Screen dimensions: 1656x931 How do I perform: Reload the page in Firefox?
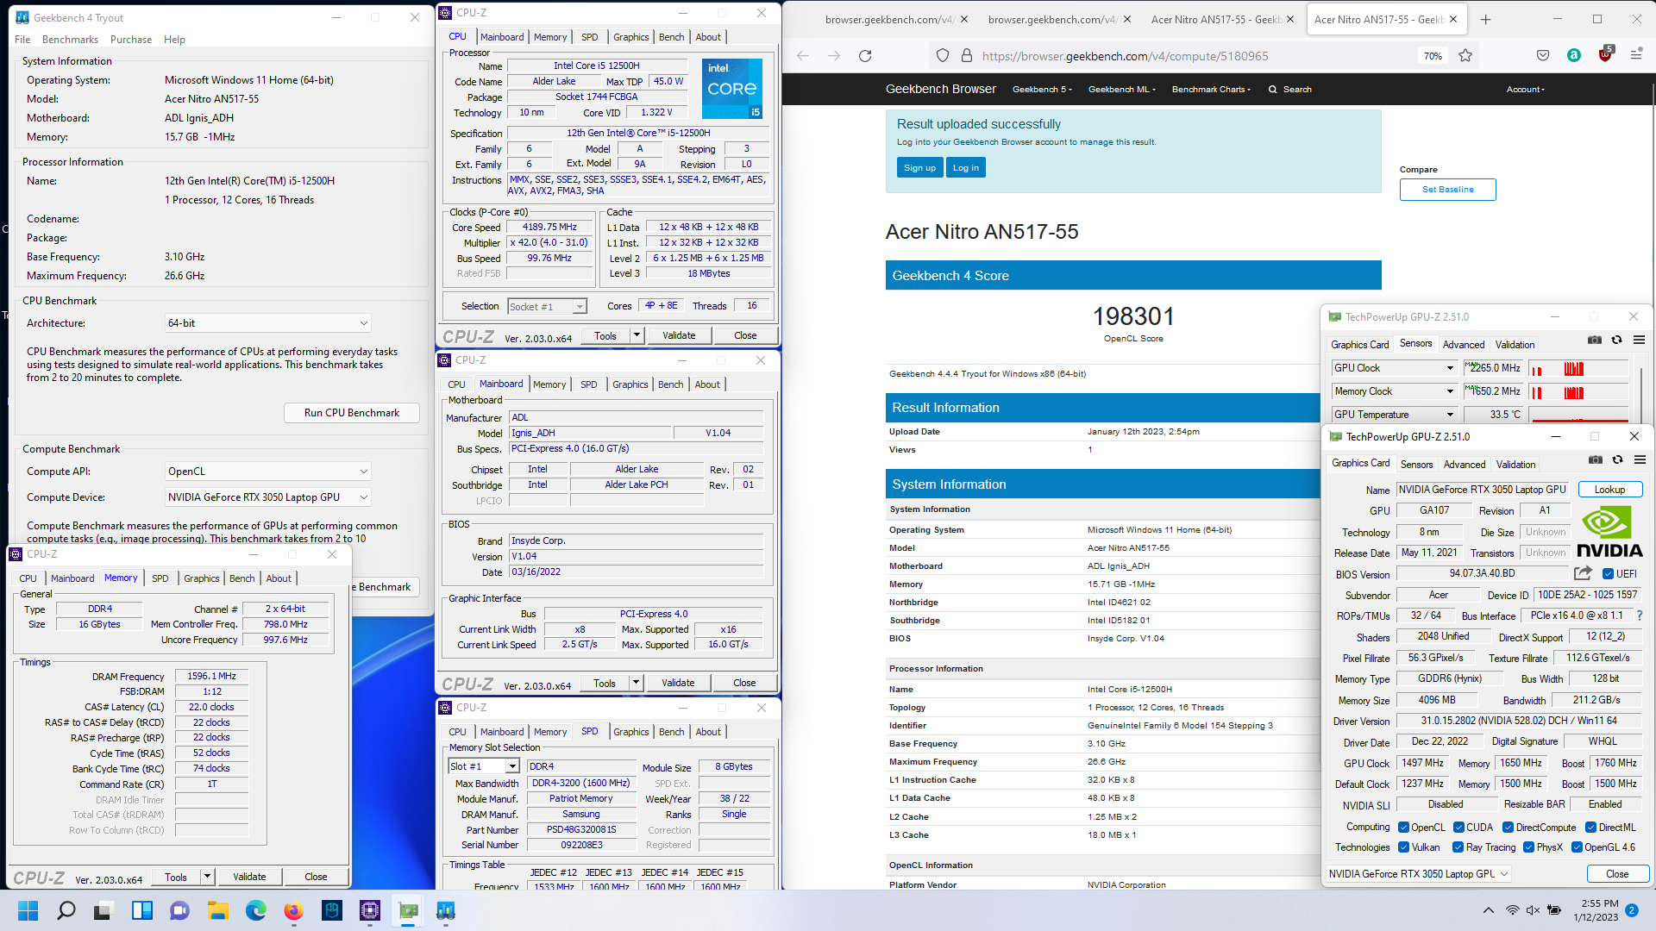(865, 56)
